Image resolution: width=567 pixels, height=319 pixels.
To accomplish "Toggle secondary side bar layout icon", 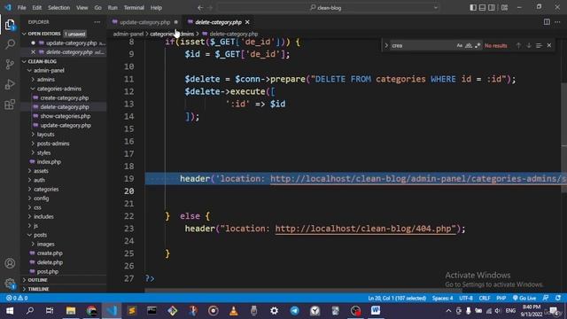I will coord(492,8).
